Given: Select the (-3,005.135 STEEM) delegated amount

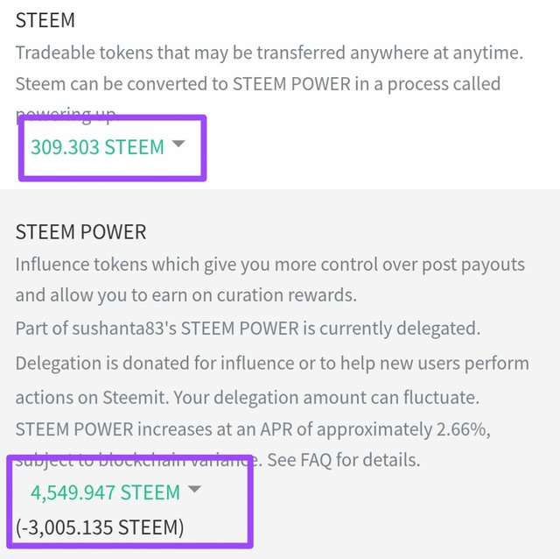Looking at the screenshot, I should pos(100,528).
